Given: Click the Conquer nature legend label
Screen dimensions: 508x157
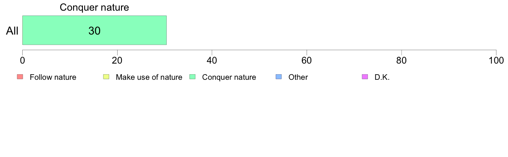Looking at the screenshot, I should pos(229,77).
